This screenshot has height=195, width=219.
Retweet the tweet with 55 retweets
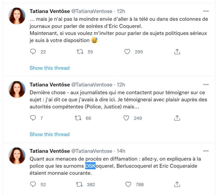80,52
